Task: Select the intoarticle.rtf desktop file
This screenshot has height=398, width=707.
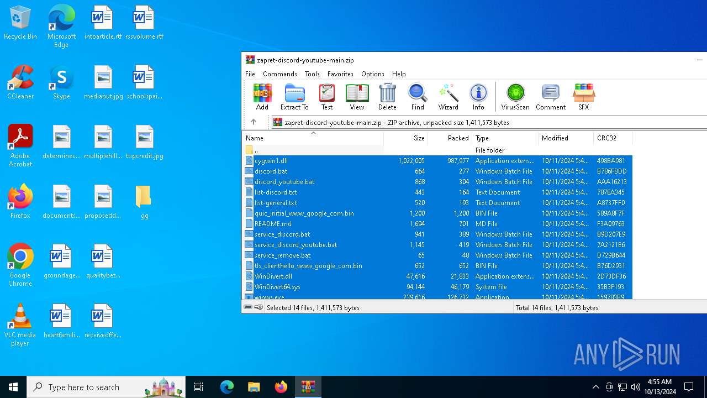Action: coord(103,23)
